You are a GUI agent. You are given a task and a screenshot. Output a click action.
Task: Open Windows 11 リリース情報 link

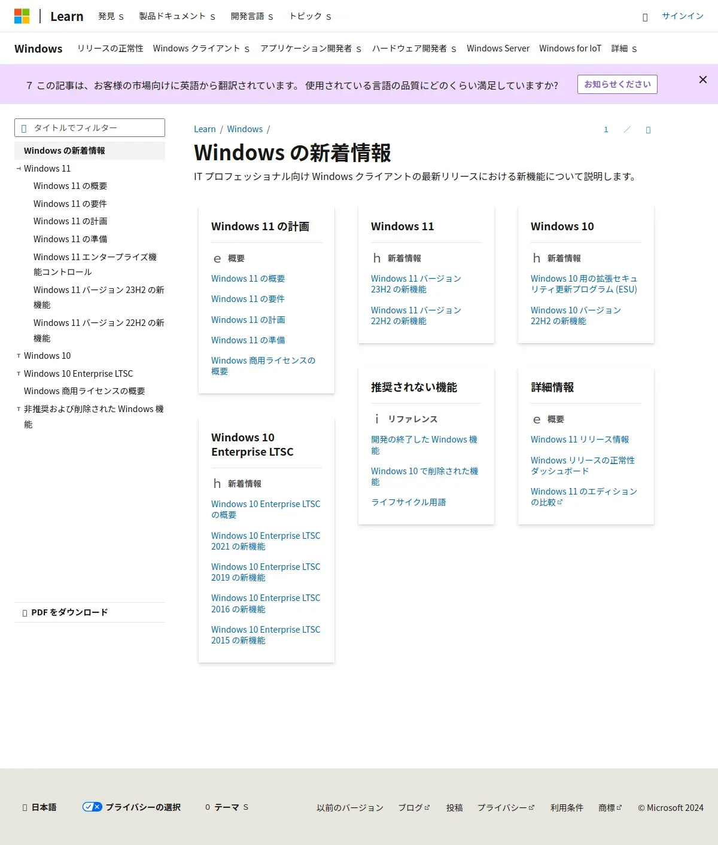(x=580, y=440)
